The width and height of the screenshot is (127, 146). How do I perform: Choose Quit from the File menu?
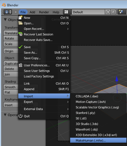pos(44,116)
